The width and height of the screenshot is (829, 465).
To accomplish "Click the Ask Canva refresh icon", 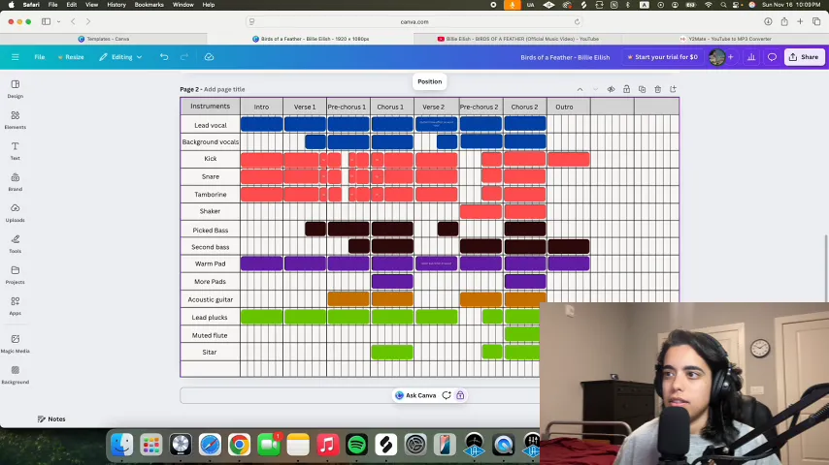I will tap(447, 395).
